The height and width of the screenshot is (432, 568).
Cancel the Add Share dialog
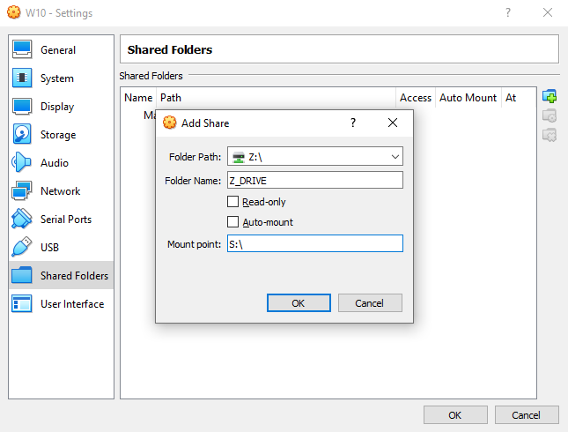click(370, 302)
